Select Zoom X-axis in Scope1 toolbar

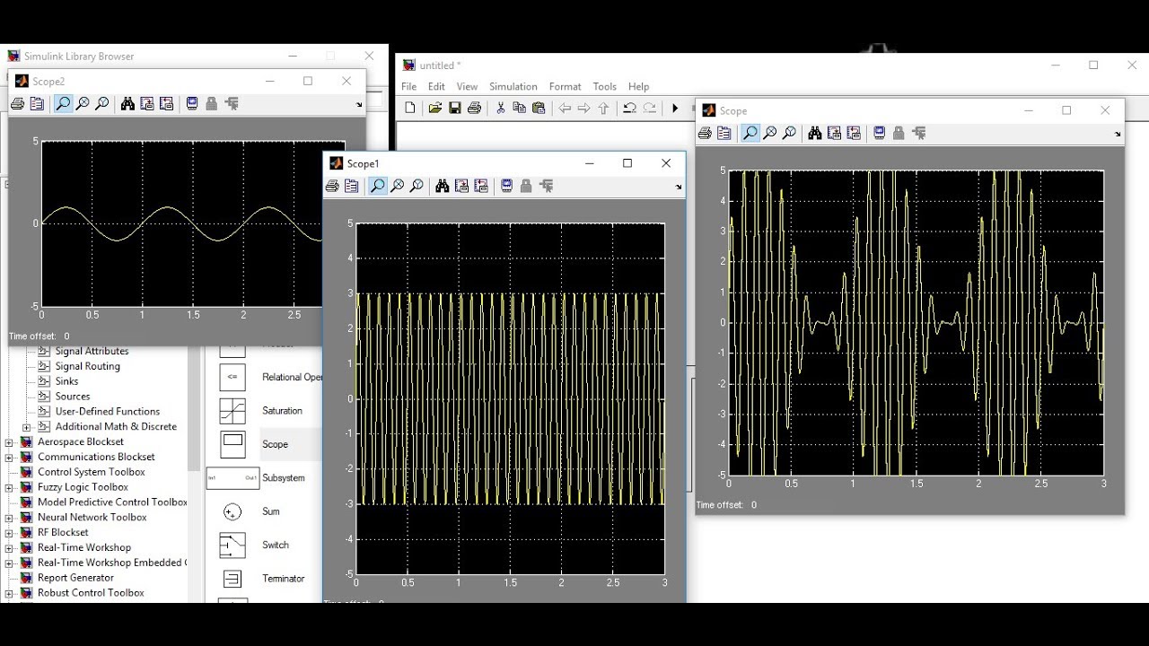pos(398,186)
